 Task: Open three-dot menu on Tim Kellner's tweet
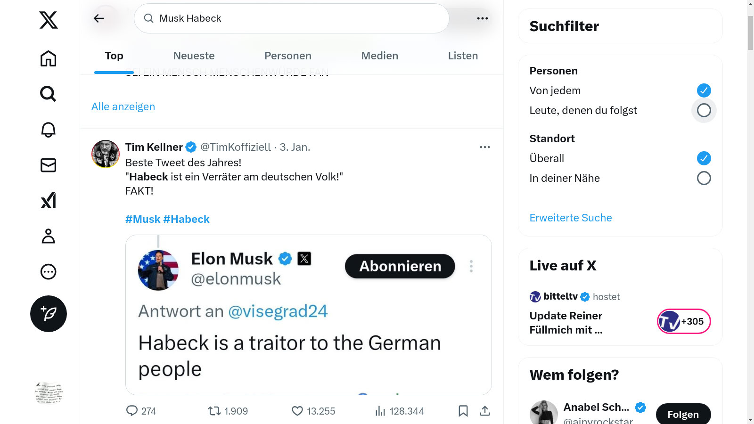point(485,147)
